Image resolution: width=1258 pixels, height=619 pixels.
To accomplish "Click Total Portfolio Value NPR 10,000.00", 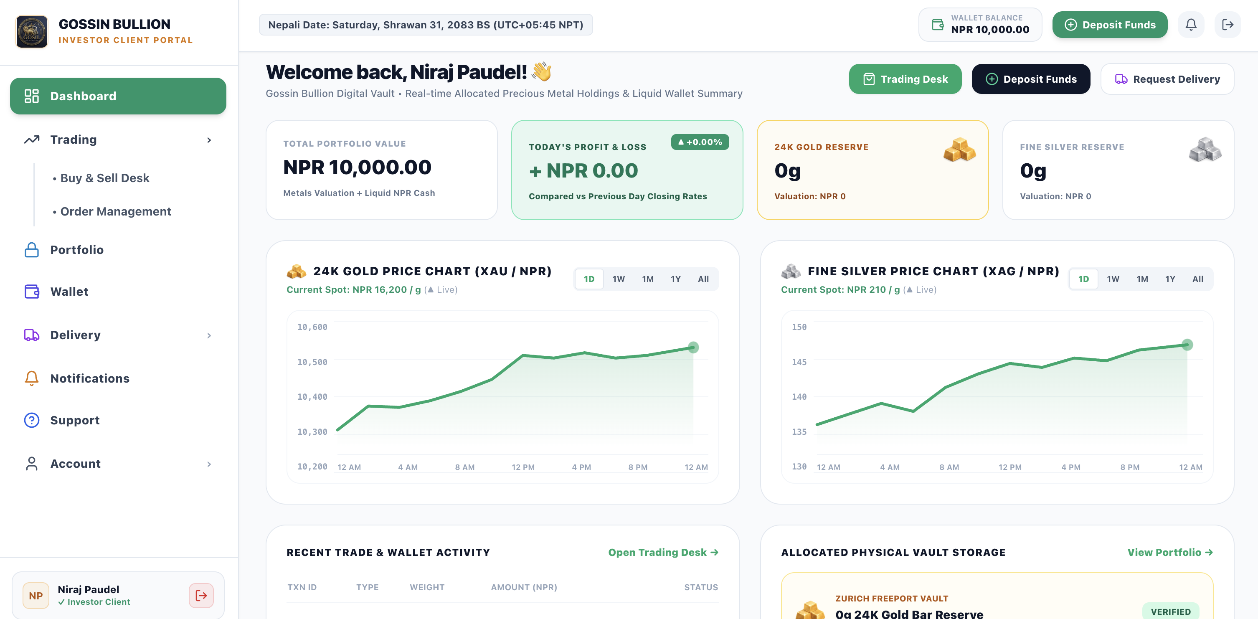I will tap(357, 167).
